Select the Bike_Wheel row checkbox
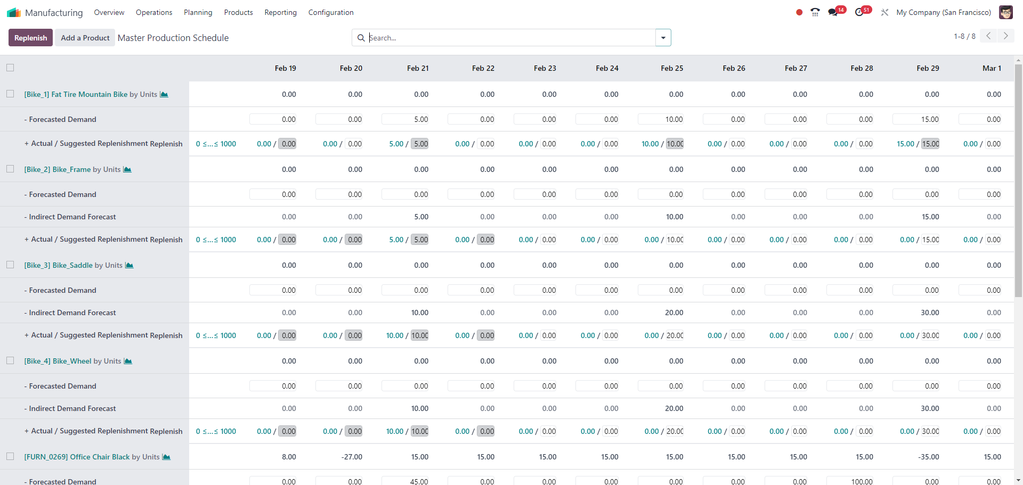 (x=10, y=360)
